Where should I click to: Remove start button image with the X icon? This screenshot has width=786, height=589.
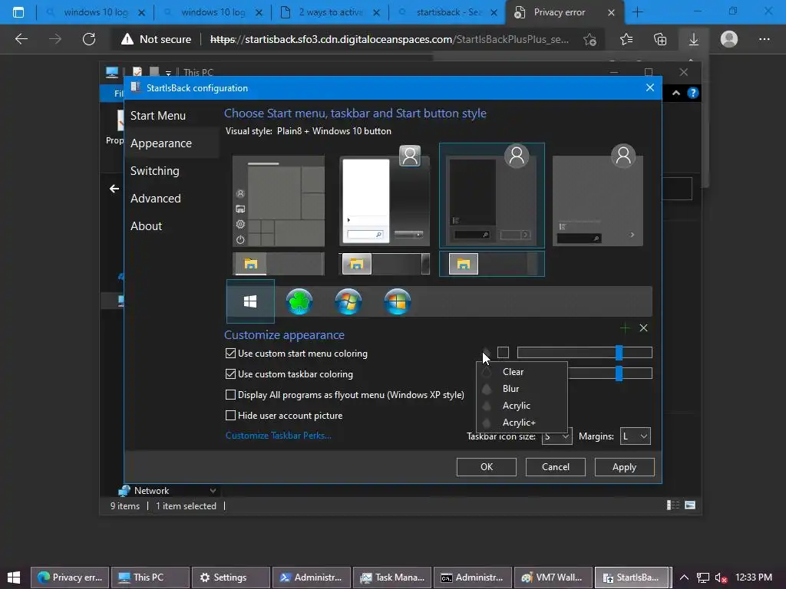point(644,328)
